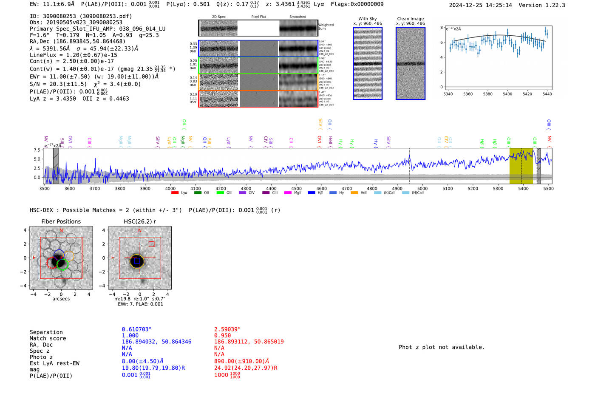Click the red Lyα legend swatch
Screen dimensions: 595x405
pyautogui.click(x=175, y=193)
